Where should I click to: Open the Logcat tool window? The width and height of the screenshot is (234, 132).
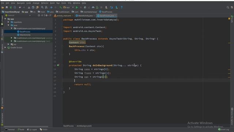tap(32, 129)
